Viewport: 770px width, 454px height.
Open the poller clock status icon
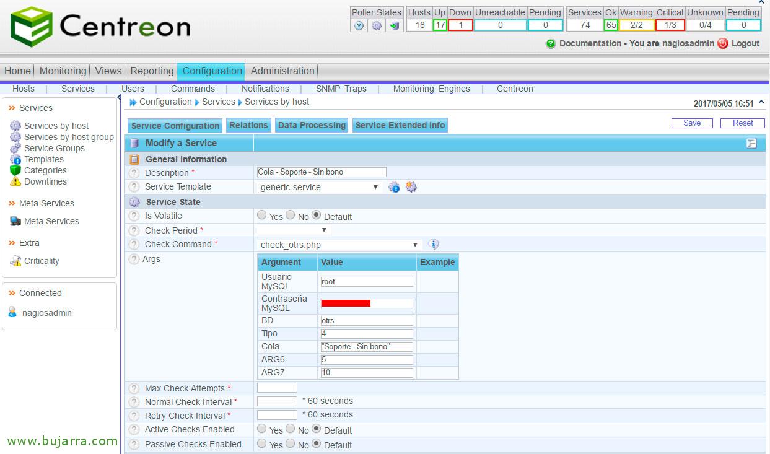(x=359, y=25)
